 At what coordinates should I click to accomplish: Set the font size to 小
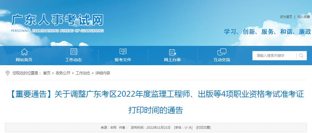(186, 127)
